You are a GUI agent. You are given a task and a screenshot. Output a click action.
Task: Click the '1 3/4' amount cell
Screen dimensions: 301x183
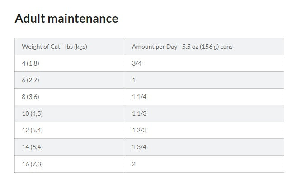coord(139,147)
